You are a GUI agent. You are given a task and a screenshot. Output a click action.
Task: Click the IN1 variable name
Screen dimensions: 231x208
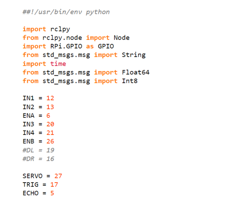(28, 98)
